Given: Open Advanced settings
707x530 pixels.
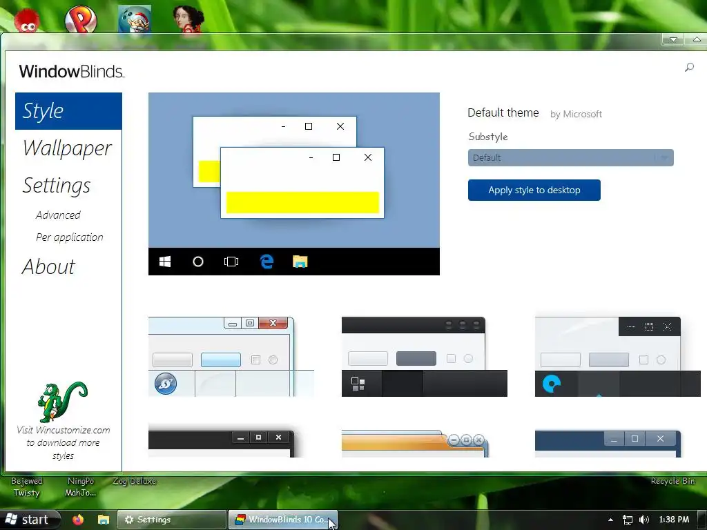Looking at the screenshot, I should point(58,215).
